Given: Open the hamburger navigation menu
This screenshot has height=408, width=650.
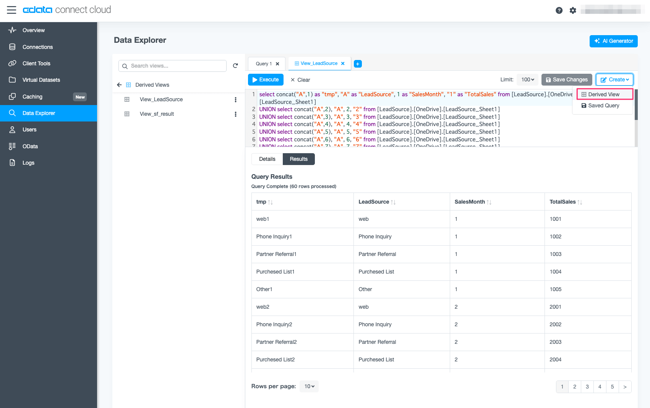Looking at the screenshot, I should (x=11, y=10).
